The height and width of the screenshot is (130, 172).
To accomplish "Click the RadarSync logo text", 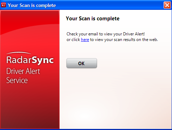I will click(30, 60).
